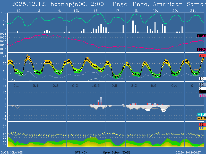Select day 21. on the date axis
The height and width of the screenshot is (154, 206).
click(193, 11)
